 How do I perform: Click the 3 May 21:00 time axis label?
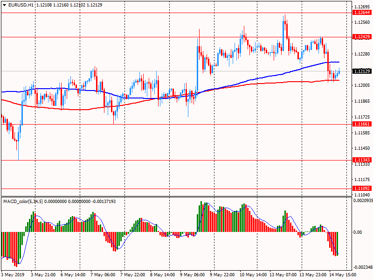[x=43, y=275]
